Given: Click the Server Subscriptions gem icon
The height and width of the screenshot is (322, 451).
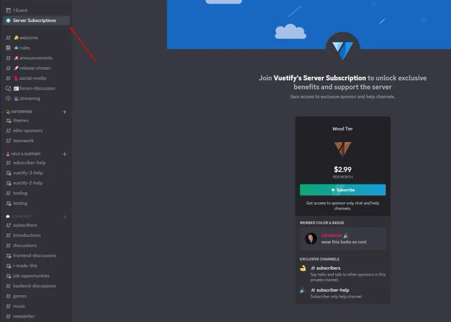Looking at the screenshot, I should click(x=9, y=21).
